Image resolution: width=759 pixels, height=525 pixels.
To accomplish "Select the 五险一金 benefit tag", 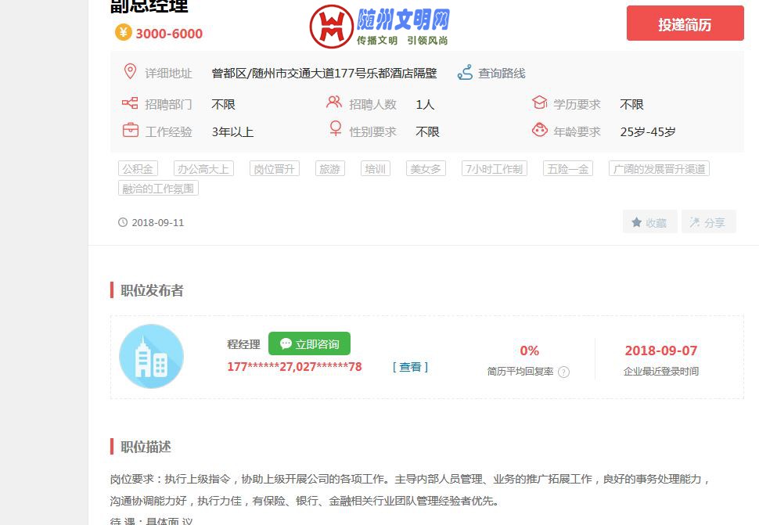I will pos(568,169).
